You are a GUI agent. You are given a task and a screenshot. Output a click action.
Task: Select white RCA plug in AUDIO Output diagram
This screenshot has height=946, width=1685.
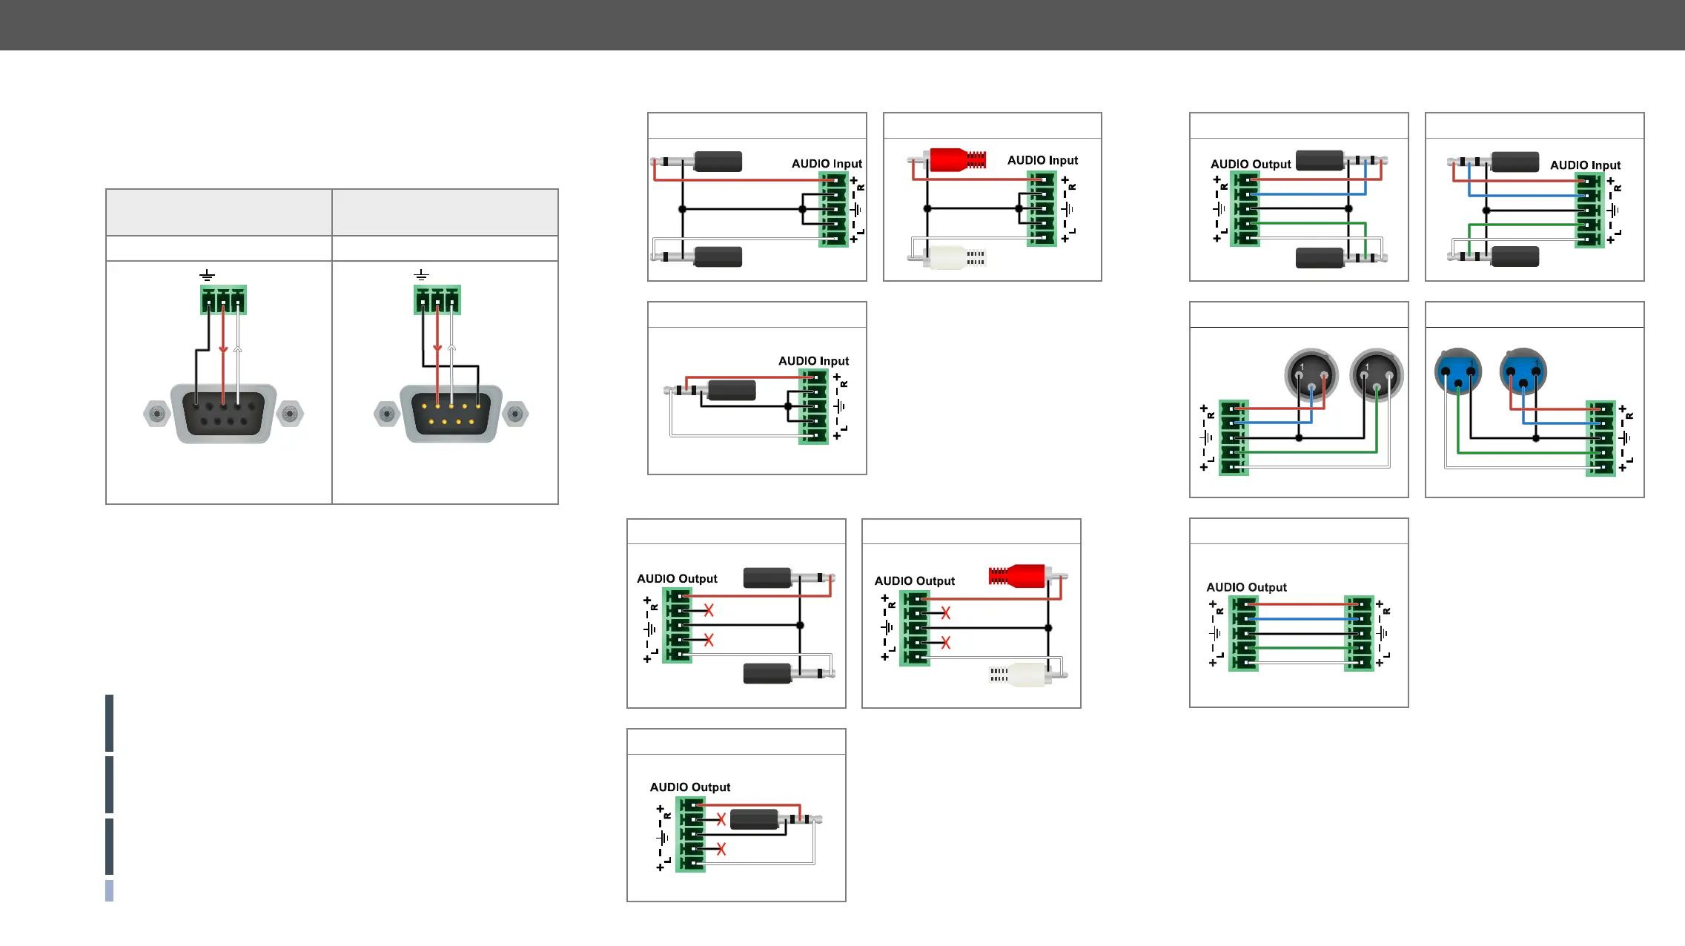(x=1029, y=674)
